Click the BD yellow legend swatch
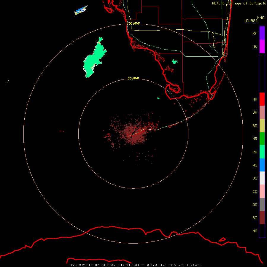The width and height of the screenshot is (267, 267). [262, 126]
